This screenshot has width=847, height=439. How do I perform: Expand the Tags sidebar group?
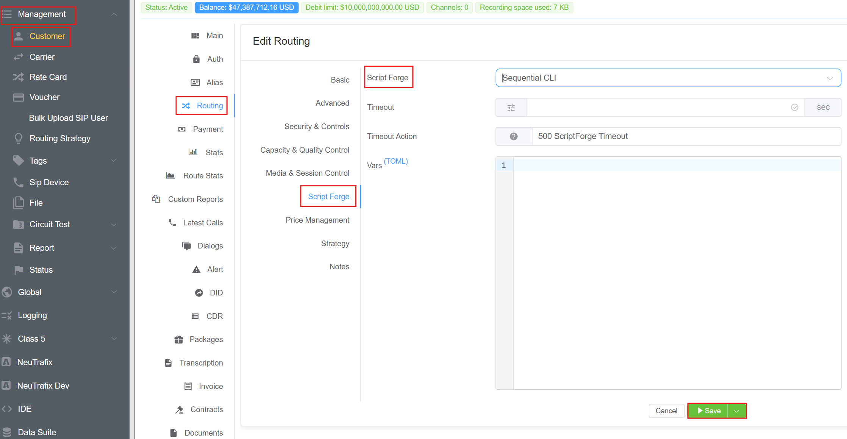point(113,161)
